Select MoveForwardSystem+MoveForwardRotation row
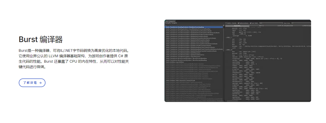Viewport: 326px width, 123px height. (194, 58)
